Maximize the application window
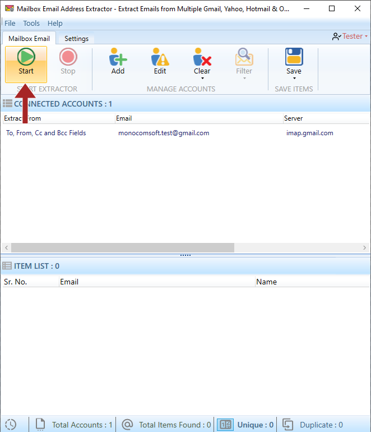The height and width of the screenshot is (432, 371). coord(332,8)
